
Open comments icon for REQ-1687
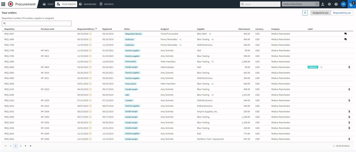[x=345, y=34]
